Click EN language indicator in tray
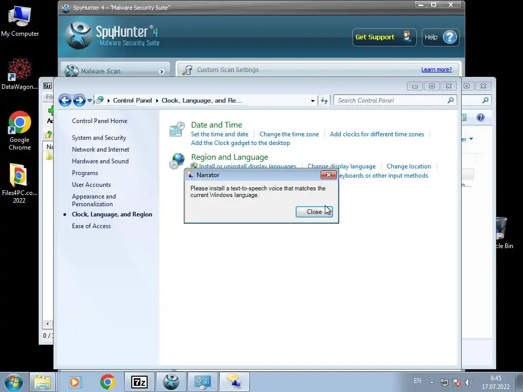523x392 pixels. [x=417, y=381]
